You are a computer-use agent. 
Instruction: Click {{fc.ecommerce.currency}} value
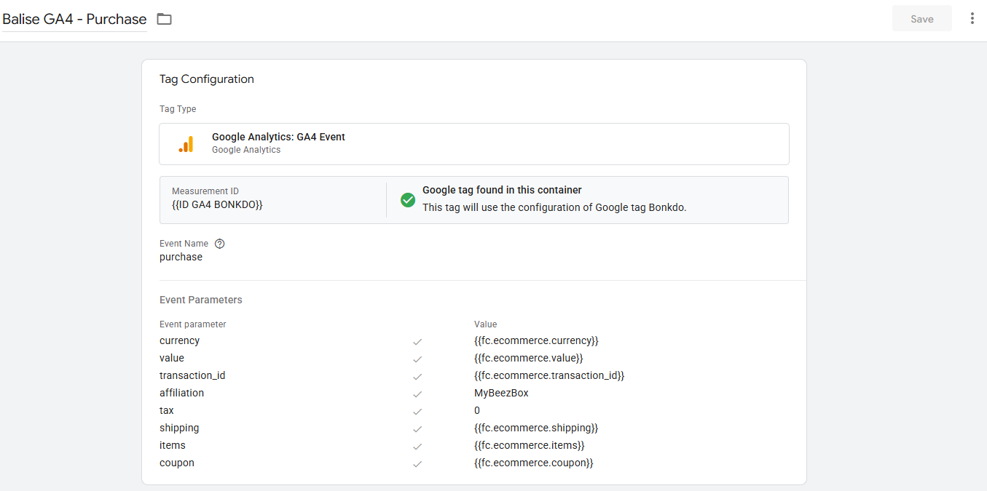tap(536, 340)
